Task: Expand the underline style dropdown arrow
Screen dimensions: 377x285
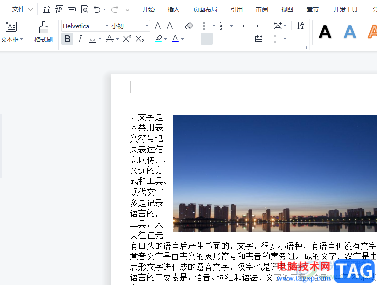Action: point(100,39)
